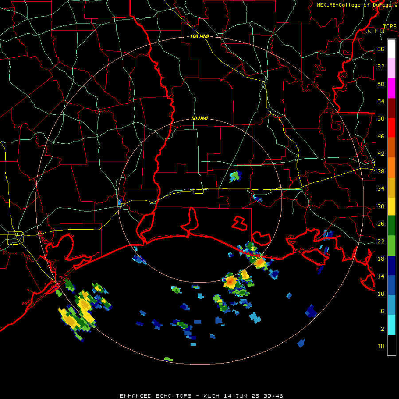Viewport: 399px width, 399px height.
Task: Select the TH threshold label
Action: coord(381,346)
